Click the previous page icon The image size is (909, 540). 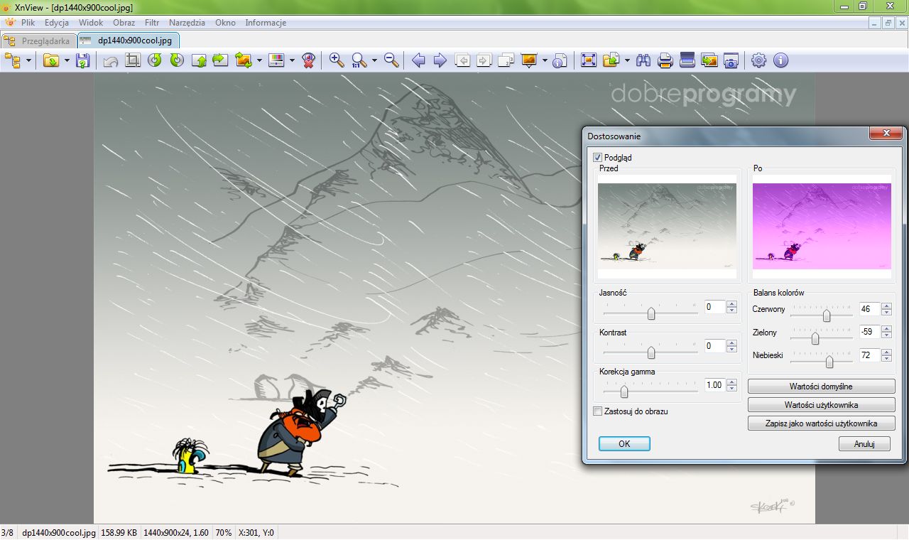point(462,60)
